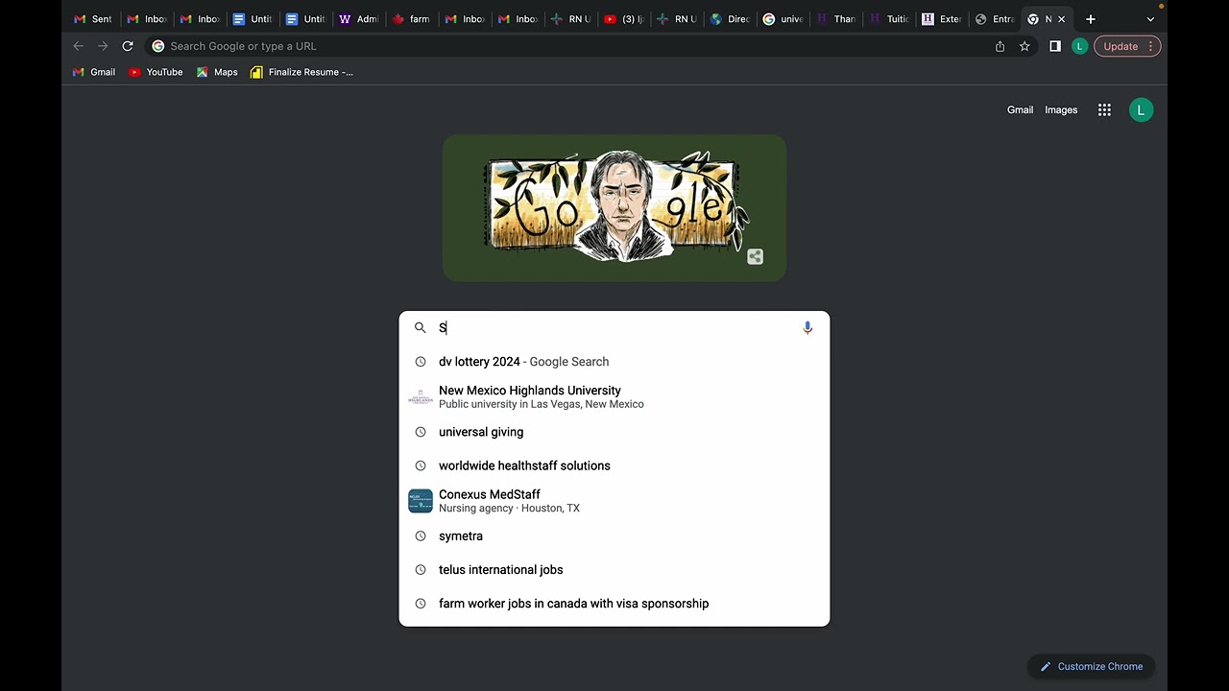Image resolution: width=1229 pixels, height=691 pixels.
Task: Go forward using the browser forward arrow
Action: [x=103, y=46]
